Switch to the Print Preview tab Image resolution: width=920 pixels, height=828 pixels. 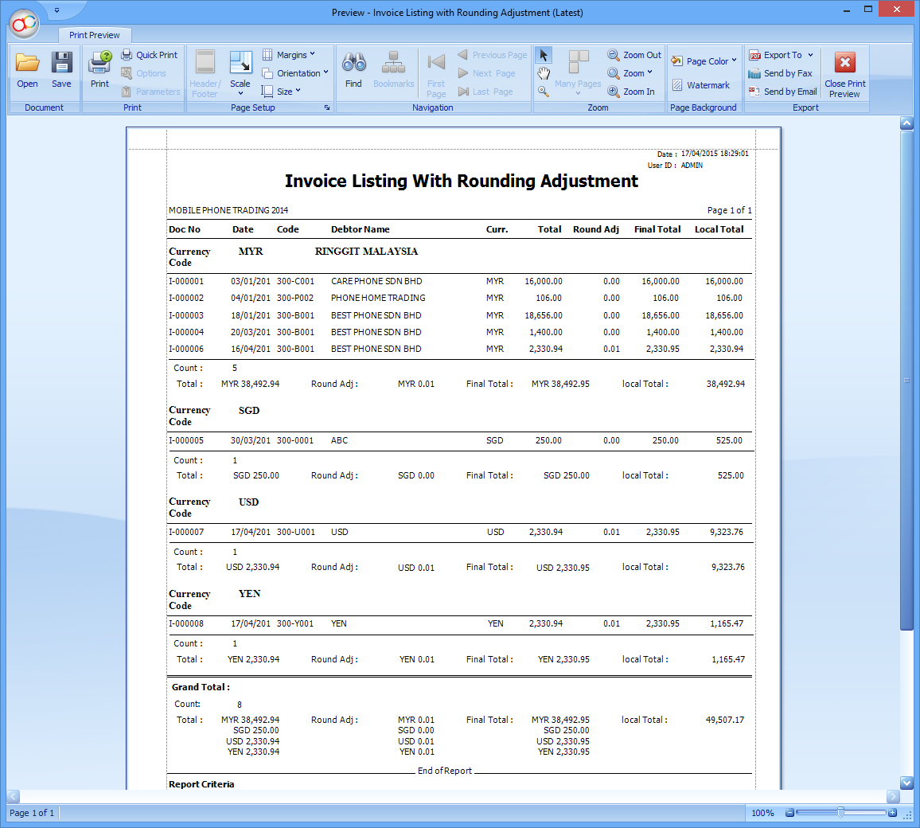pyautogui.click(x=94, y=35)
